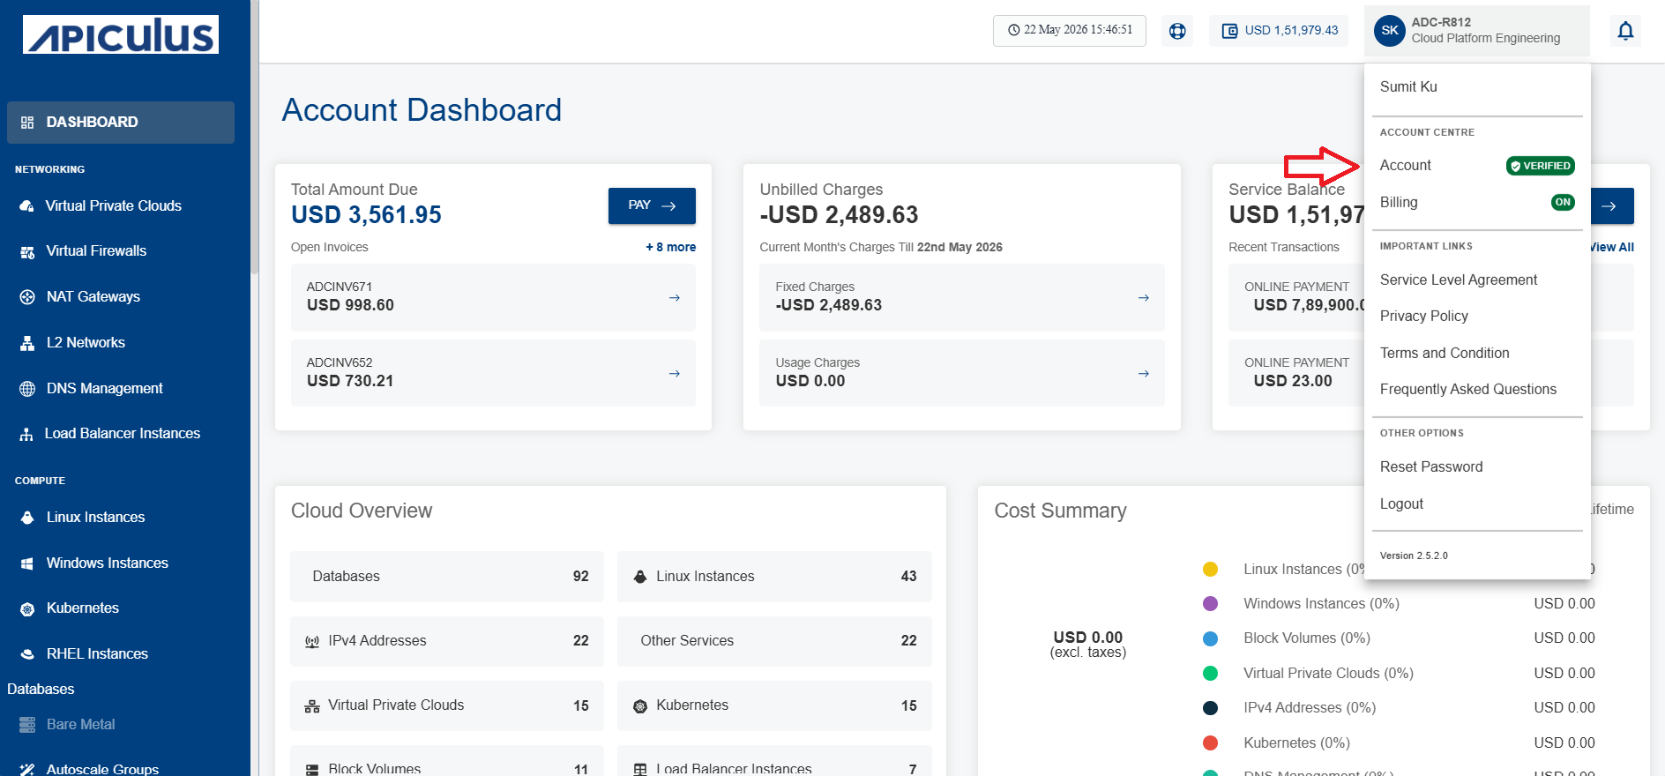The image size is (1665, 776).
Task: Expand the Fixed Charges row arrow
Action: [x=1143, y=298]
